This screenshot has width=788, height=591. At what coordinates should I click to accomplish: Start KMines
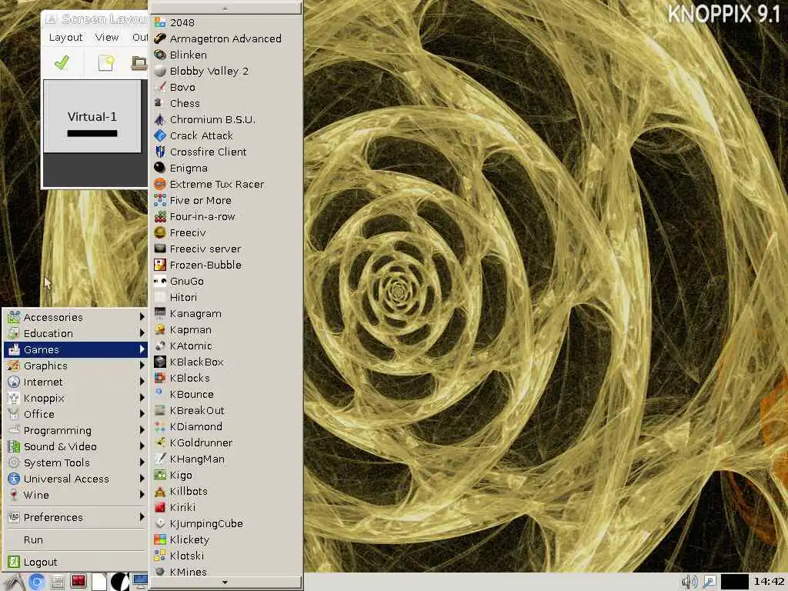point(226,572)
